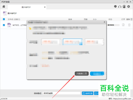133x100 pixels.
Task: Open customer service headset icon
Action: pos(120,6)
